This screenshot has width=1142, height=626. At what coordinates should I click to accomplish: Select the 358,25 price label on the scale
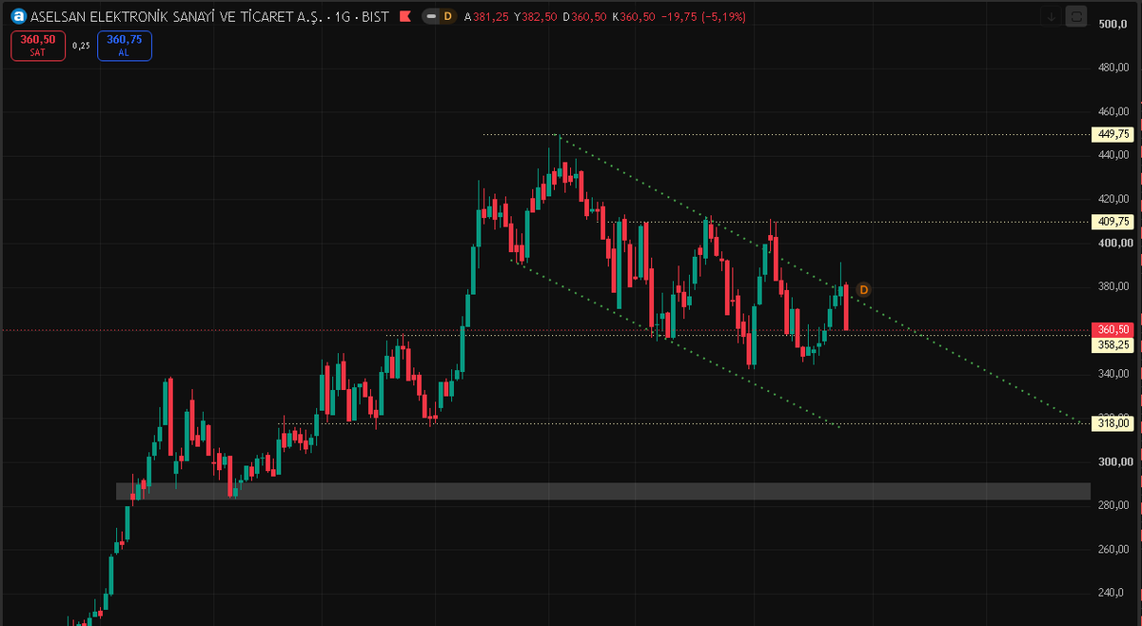tap(1112, 345)
